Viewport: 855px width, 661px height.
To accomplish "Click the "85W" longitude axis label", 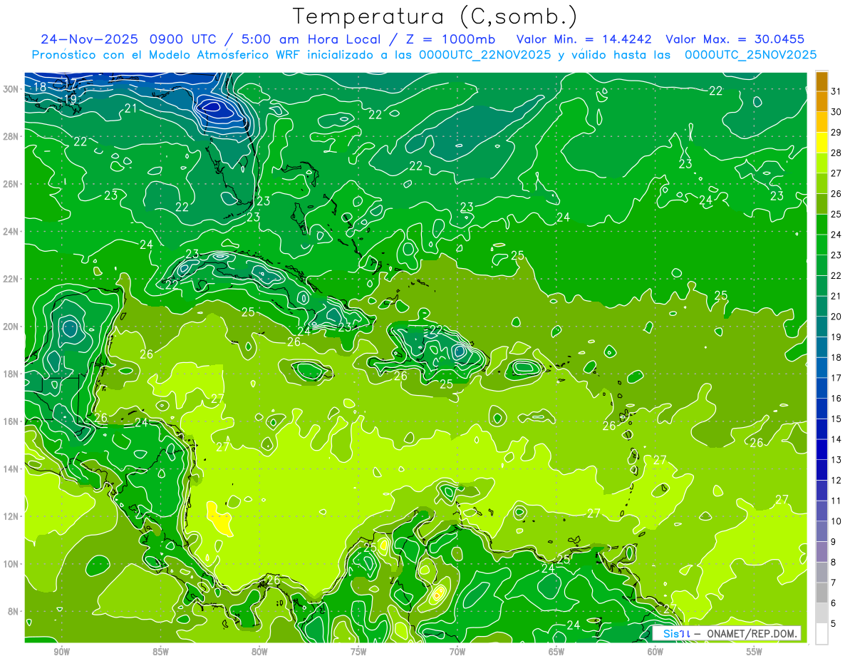I will pos(161,652).
